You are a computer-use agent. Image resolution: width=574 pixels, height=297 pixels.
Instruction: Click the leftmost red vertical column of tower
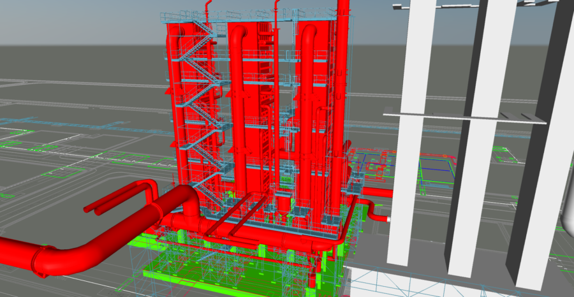(x=172, y=96)
